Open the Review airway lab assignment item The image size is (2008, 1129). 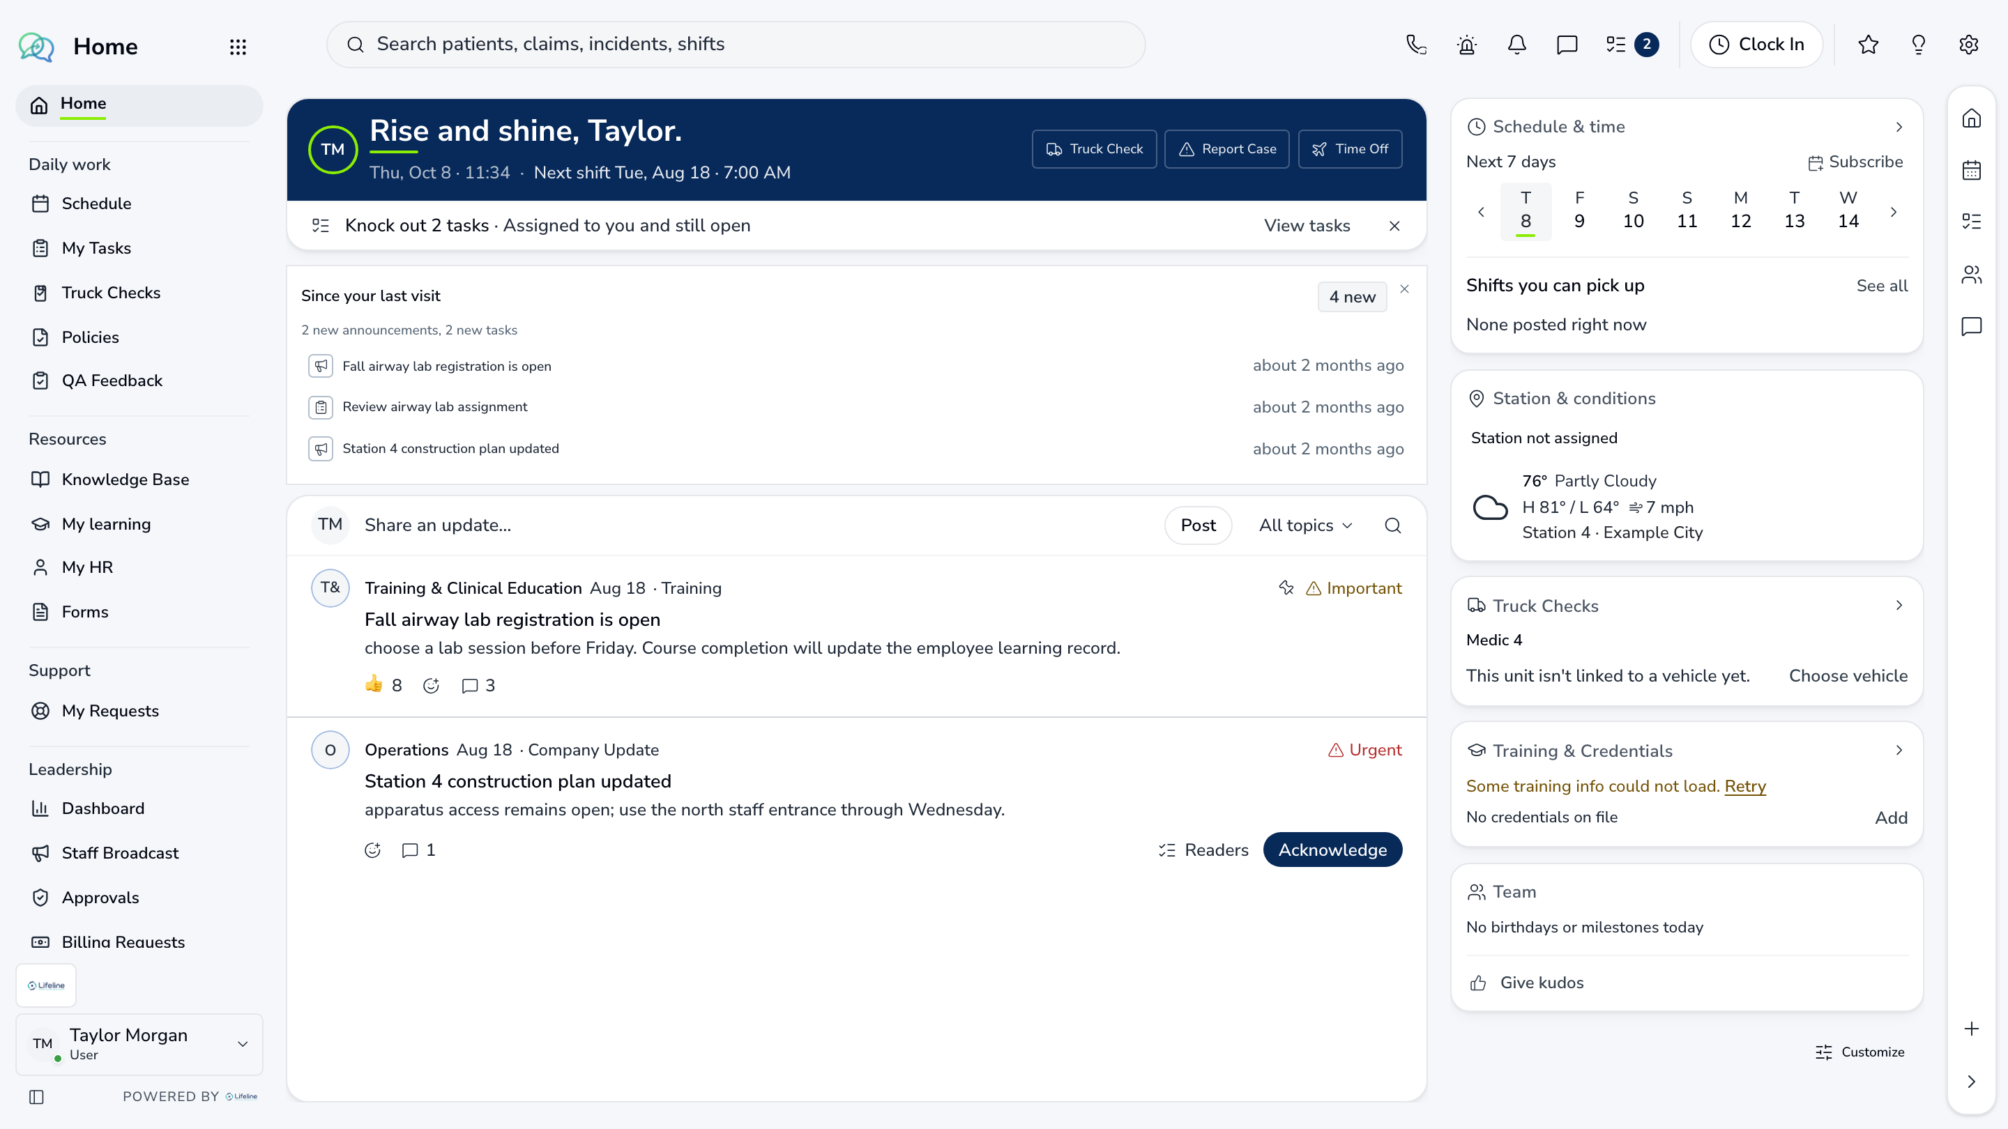(856, 408)
